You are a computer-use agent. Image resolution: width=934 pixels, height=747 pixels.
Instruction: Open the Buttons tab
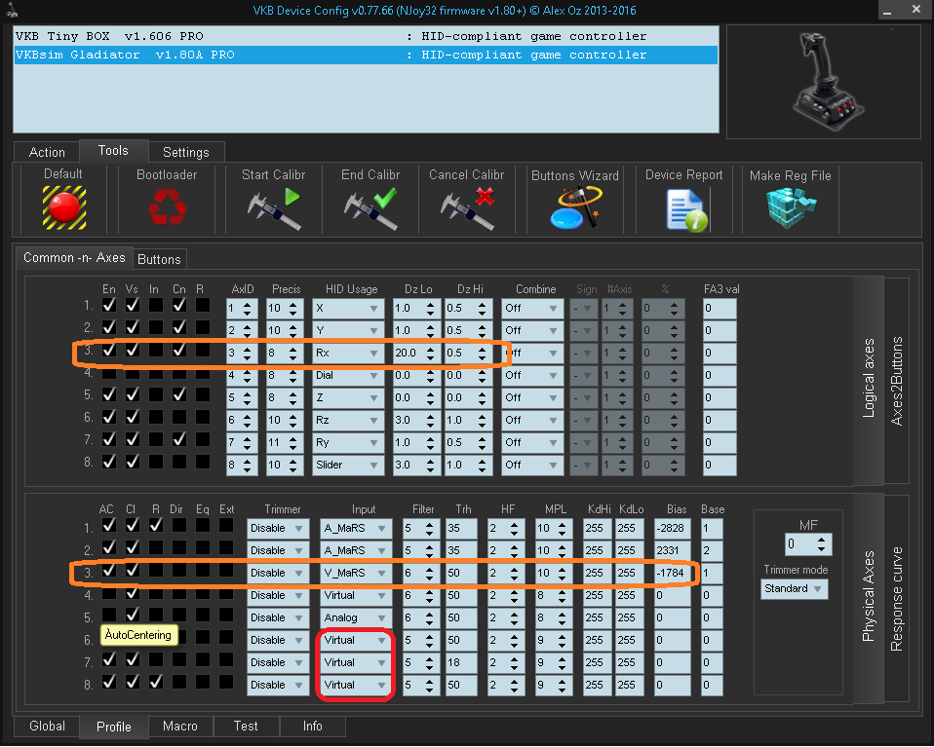tap(160, 259)
